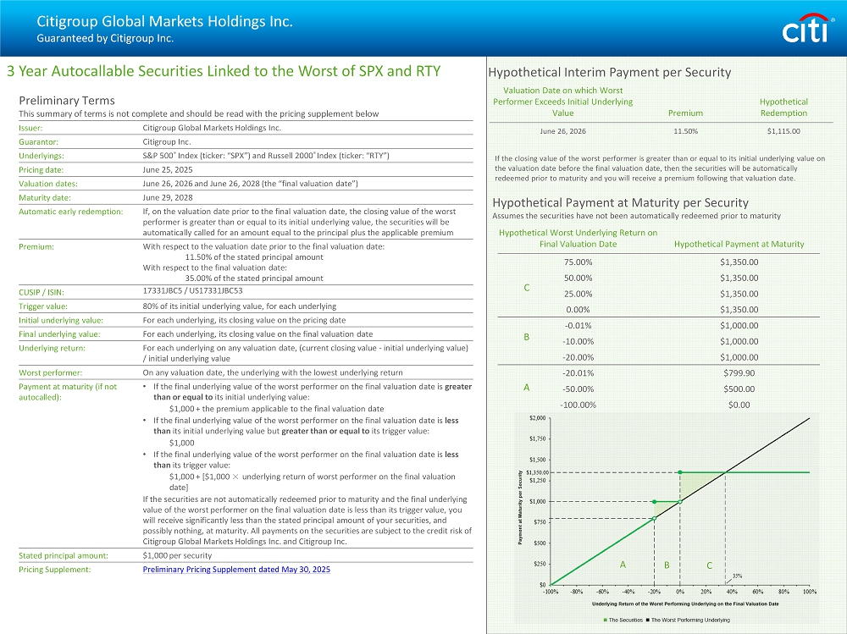Click the filled green dot at $1,000
The height and width of the screenshot is (634, 847).
coord(654,501)
